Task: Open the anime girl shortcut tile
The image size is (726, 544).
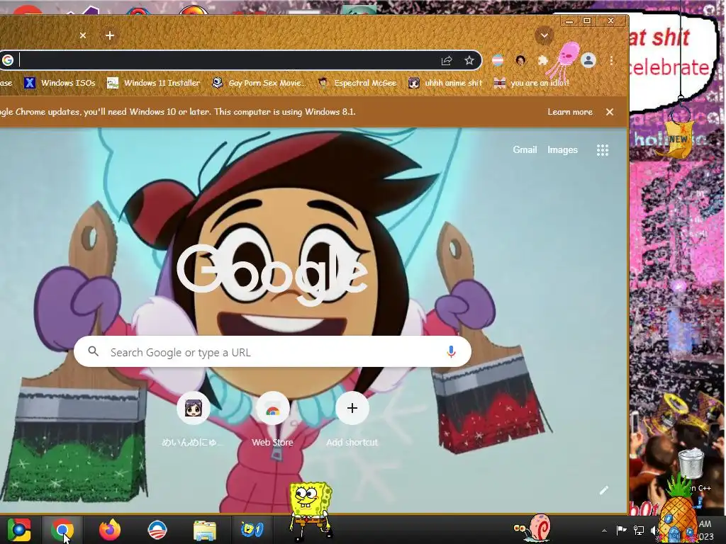Action: pyautogui.click(x=193, y=408)
